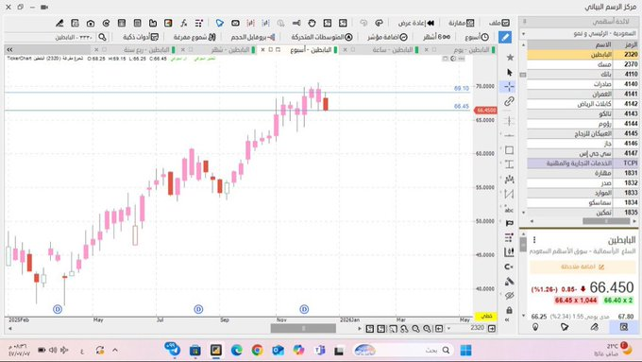
Task: Select watchlist row 4142 كابلات الرياض
Action: click(x=583, y=104)
